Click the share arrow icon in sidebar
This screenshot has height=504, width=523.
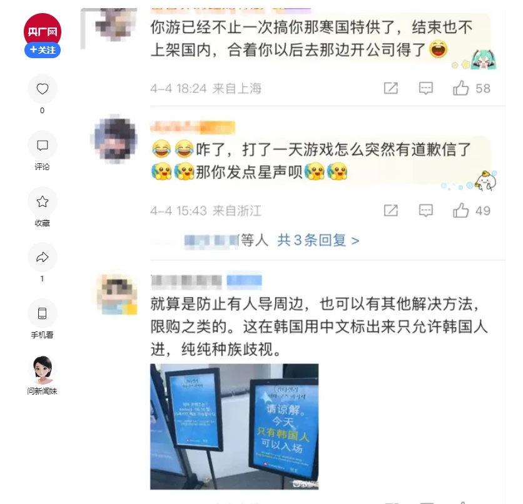(x=43, y=258)
